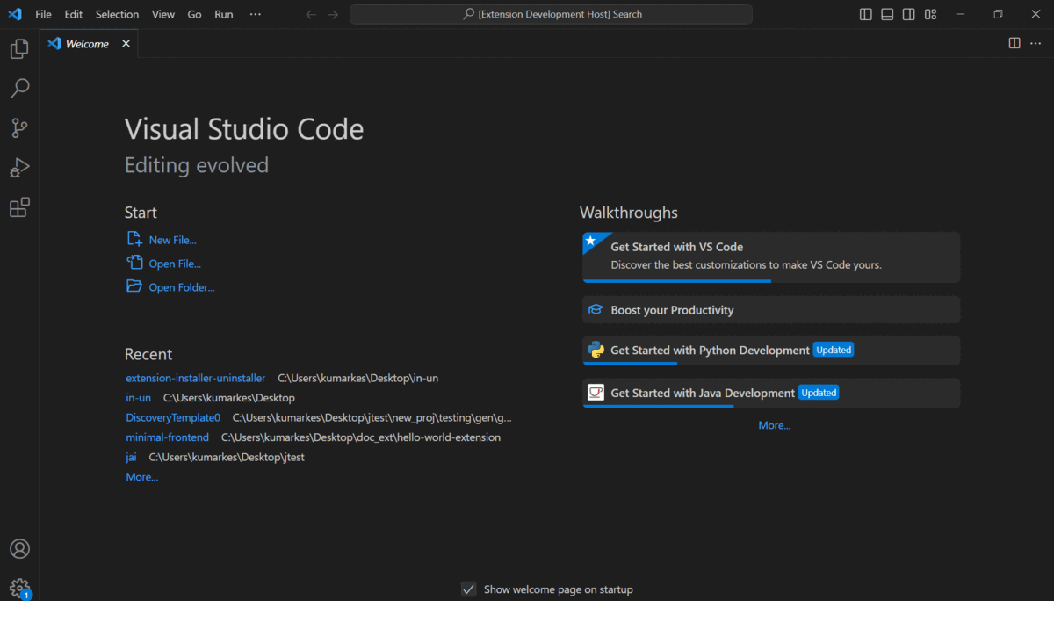1054x629 pixels.
Task: Click the command center Search box
Action: click(x=551, y=14)
